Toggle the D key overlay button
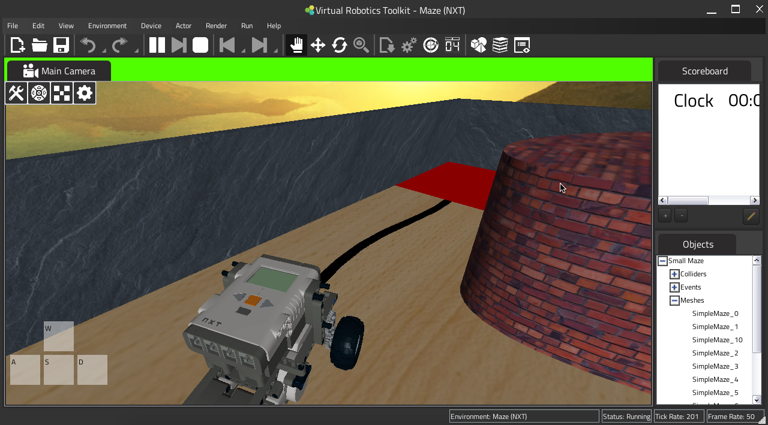 tap(92, 370)
